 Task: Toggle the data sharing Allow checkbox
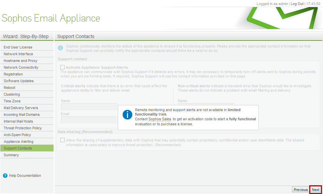tap(62, 140)
